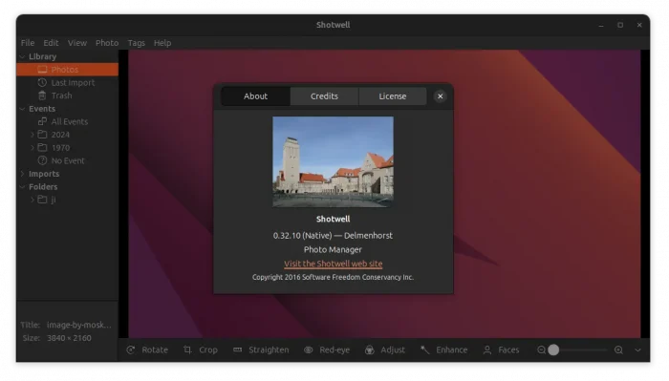The image size is (669, 381).
Task: Collapse the Events section
Action: [23, 109]
